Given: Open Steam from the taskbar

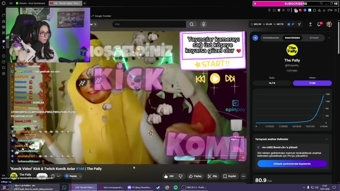Looking at the screenshot, I should 158,187.
